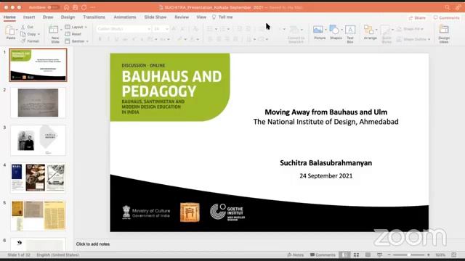This screenshot has width=465, height=261.
Task: Expand the New Slide dropdown arrow
Action: pyautogui.click(x=61, y=30)
